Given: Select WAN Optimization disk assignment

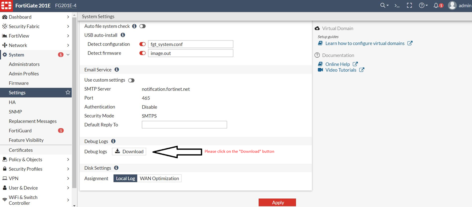Looking at the screenshot, I should [159, 178].
